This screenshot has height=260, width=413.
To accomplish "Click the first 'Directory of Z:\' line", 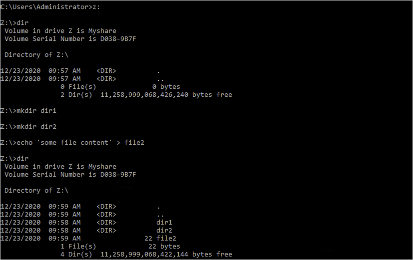I will click(36, 55).
